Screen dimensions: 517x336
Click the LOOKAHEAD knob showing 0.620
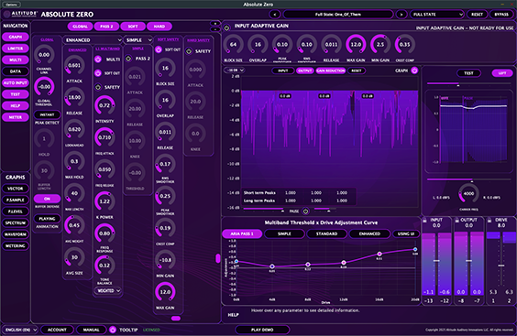(x=74, y=129)
